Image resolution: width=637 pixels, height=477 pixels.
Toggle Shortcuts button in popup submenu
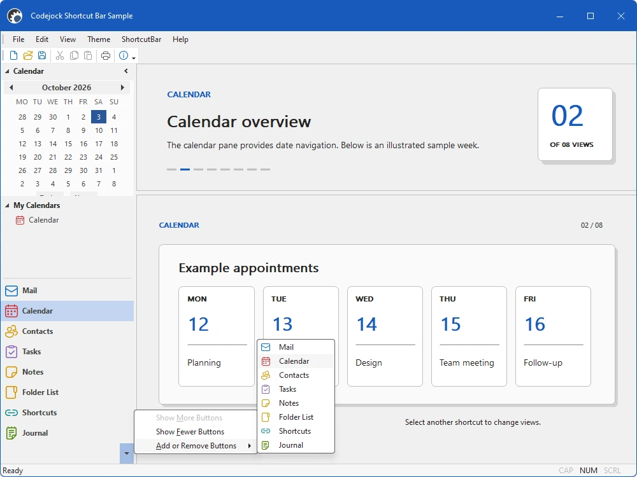(x=296, y=431)
